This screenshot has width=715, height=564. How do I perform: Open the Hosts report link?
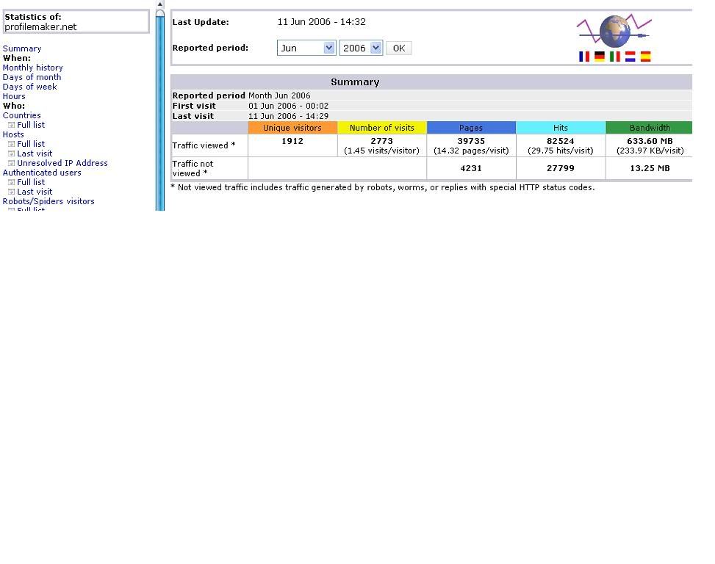click(13, 134)
